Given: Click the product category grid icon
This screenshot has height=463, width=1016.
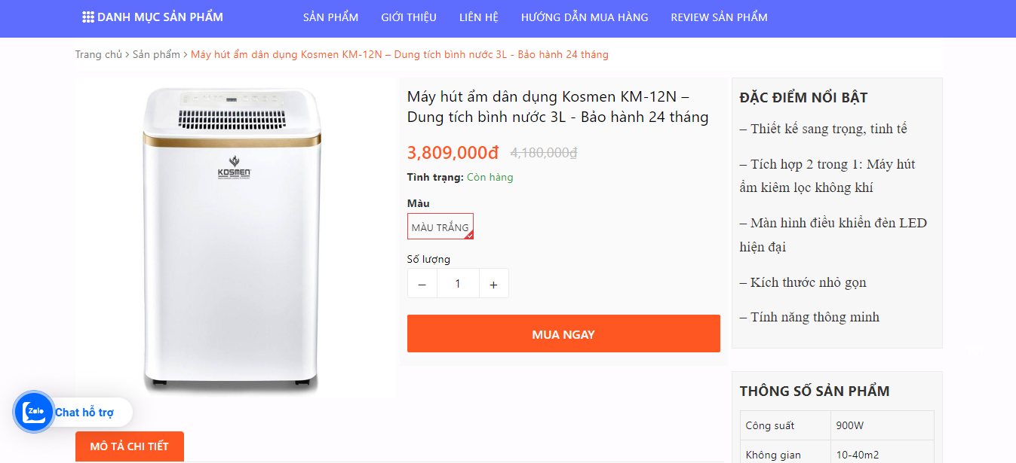Looking at the screenshot, I should [88, 17].
